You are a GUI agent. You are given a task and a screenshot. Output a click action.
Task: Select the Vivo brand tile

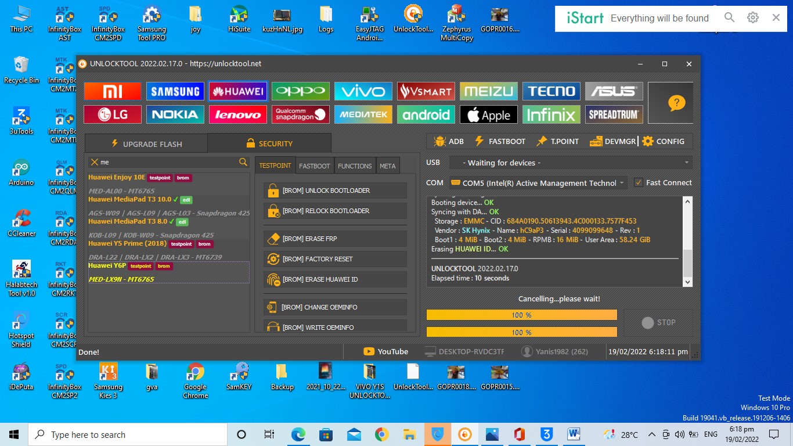[363, 91]
